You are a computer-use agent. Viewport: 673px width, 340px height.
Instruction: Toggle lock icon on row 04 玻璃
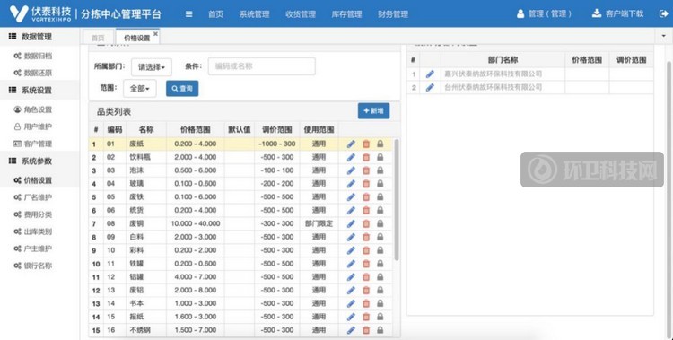pos(380,184)
